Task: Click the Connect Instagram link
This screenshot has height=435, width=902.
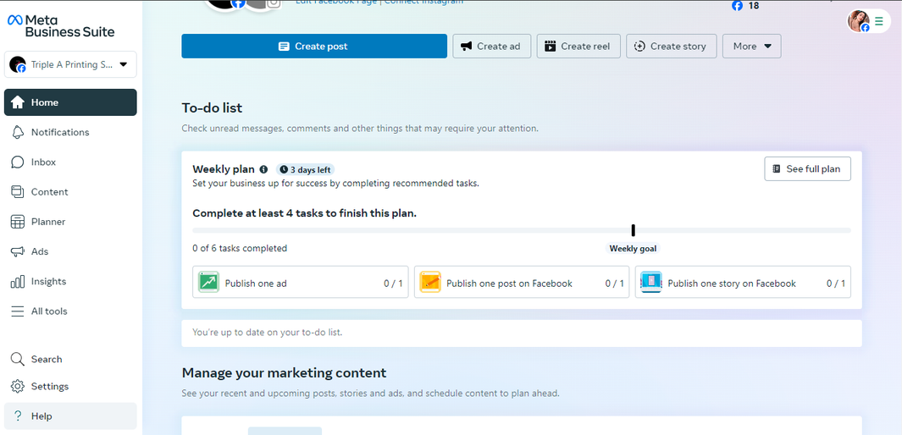Action: click(x=423, y=3)
